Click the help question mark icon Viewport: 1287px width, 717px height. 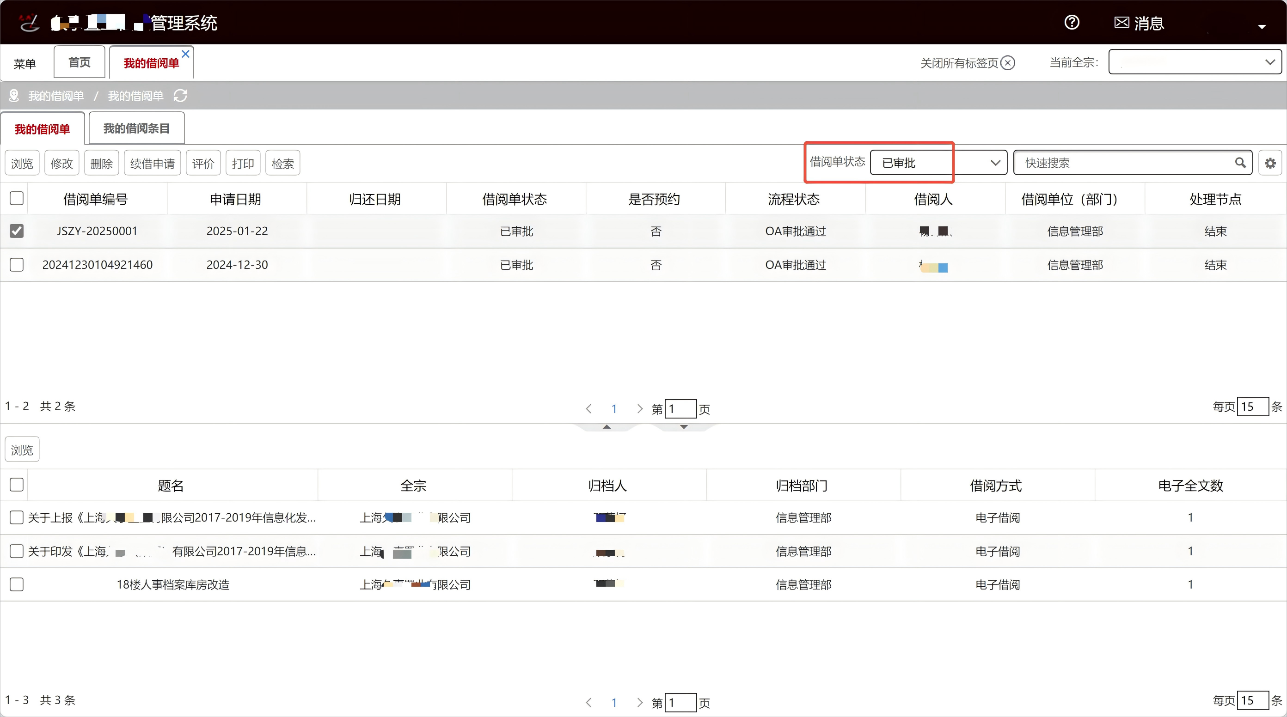(x=1072, y=23)
